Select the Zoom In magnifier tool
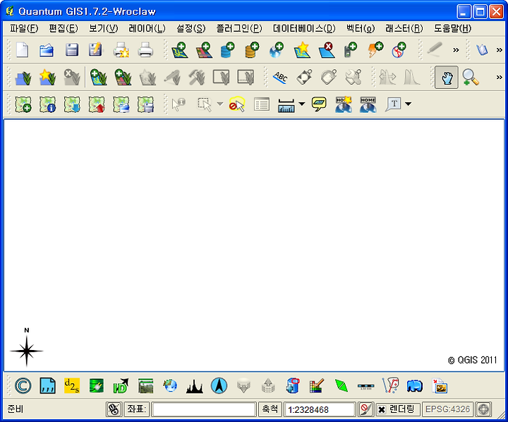Image resolution: width=508 pixels, height=422 pixels. [471, 78]
